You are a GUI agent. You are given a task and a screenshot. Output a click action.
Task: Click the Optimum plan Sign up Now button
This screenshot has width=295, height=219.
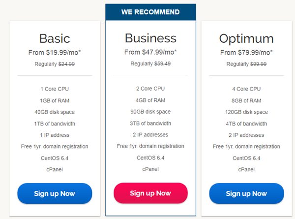coord(246,193)
